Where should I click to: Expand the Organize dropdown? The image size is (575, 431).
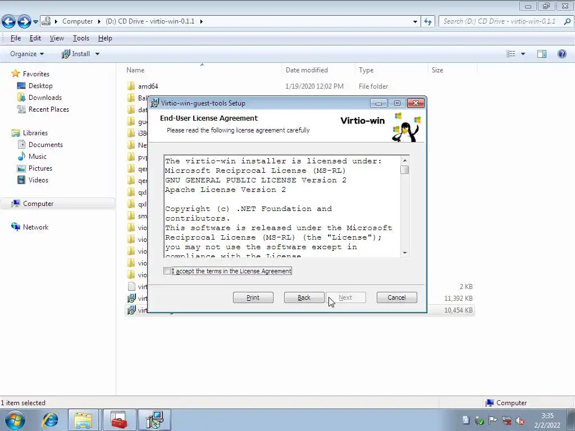[x=27, y=54]
